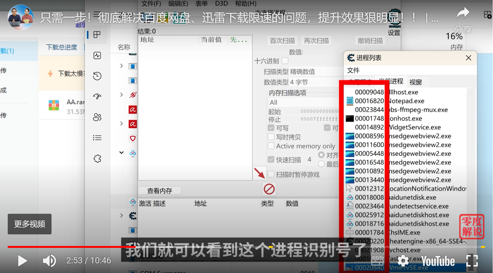Open Task Manager Startup apps icon
This screenshot has height=273, width=493.
click(x=97, y=96)
